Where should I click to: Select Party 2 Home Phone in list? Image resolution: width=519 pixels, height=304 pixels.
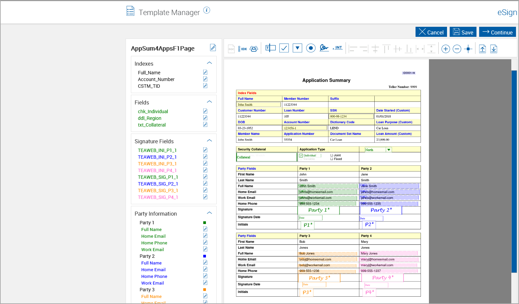[154, 276]
